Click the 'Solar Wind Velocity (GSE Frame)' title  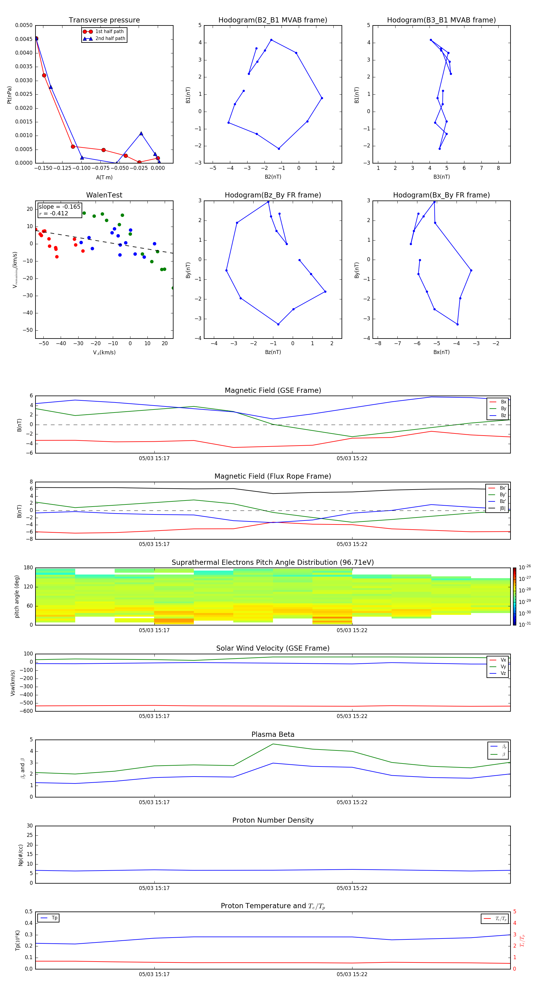coord(273,648)
